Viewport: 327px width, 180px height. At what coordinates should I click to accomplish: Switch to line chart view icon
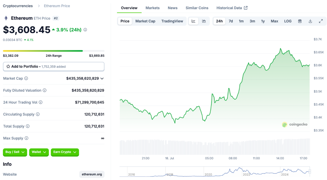tap(194, 21)
